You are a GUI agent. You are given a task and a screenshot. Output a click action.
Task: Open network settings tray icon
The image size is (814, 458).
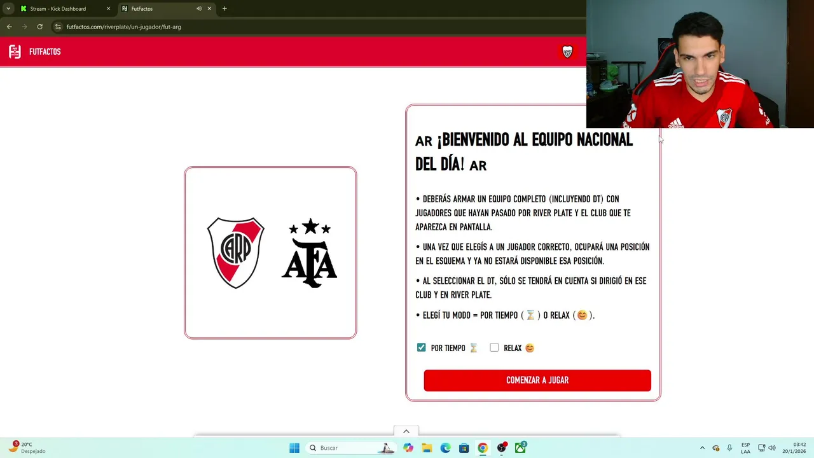click(x=762, y=448)
